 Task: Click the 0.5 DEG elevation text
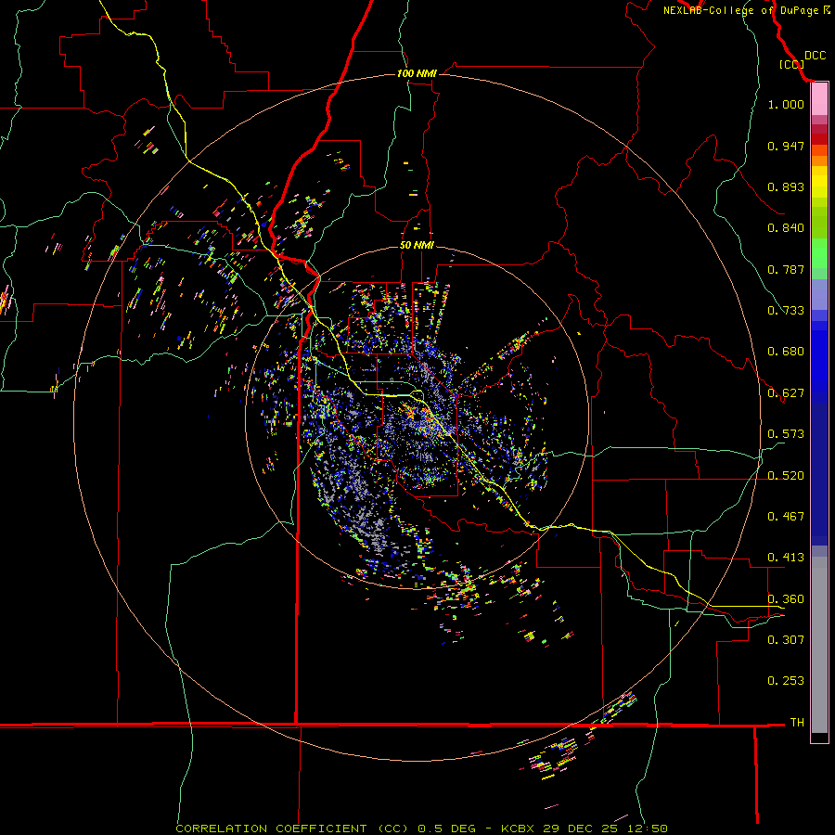pos(447,829)
